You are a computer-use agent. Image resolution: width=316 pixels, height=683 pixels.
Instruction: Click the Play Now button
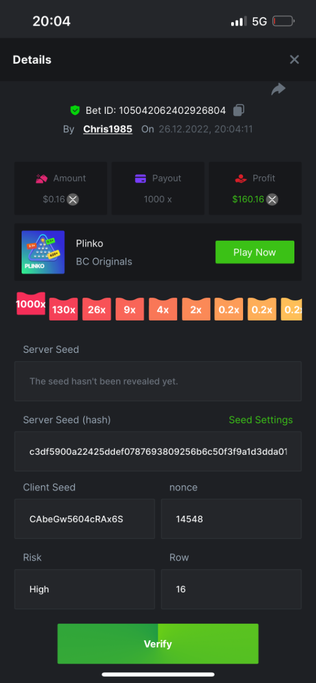click(255, 252)
